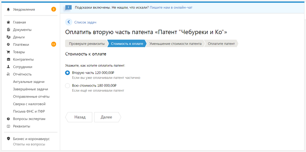
Task: Go back with the Список задач arrow
Action: [69, 22]
